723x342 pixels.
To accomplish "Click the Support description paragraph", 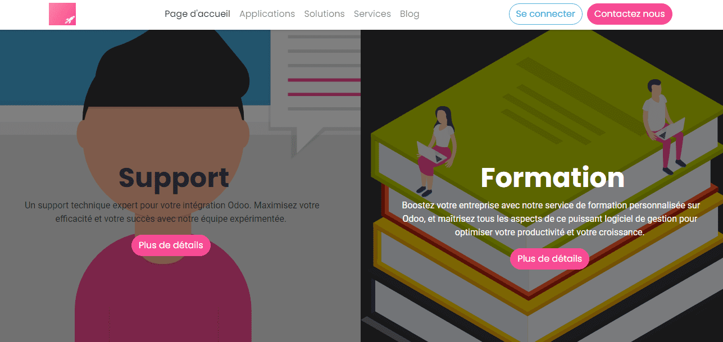I will tap(171, 212).
